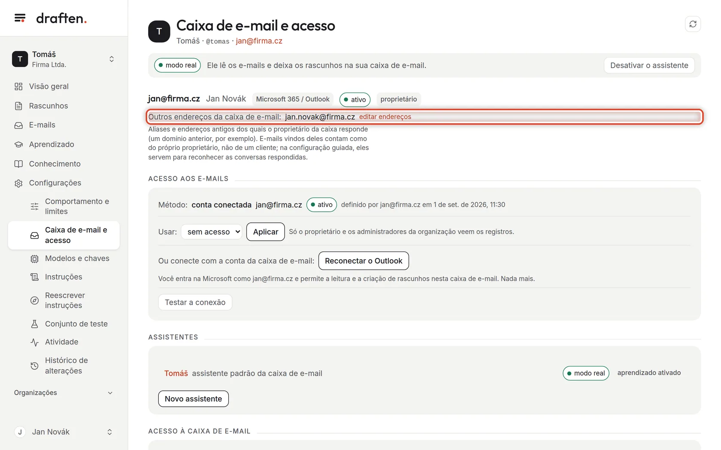Refresh the page with the reload icon
This screenshot has height=450, width=721.
(x=693, y=24)
